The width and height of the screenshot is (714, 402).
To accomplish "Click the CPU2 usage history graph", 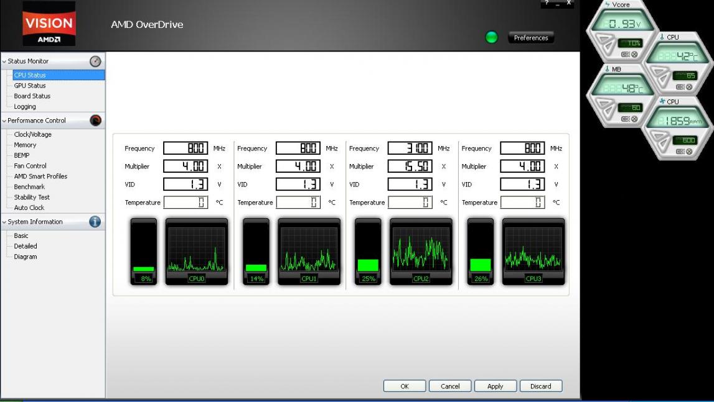I will [421, 252].
